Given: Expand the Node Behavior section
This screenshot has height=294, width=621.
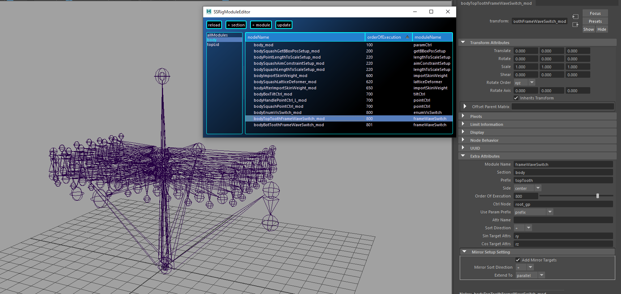Looking at the screenshot, I should point(463,140).
